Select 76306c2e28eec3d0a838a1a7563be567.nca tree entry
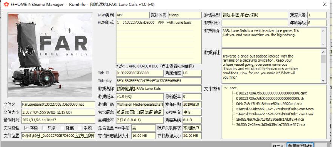The image size is (333, 147). coord(270,124)
